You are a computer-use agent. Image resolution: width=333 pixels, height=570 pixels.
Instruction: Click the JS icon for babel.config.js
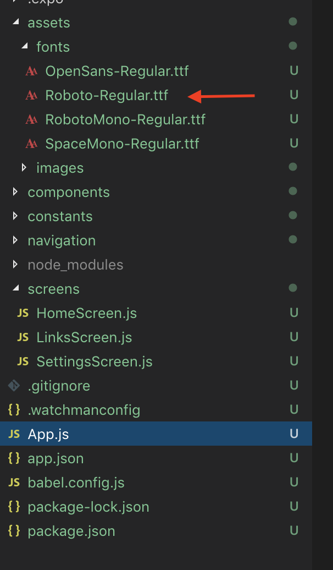click(13, 482)
